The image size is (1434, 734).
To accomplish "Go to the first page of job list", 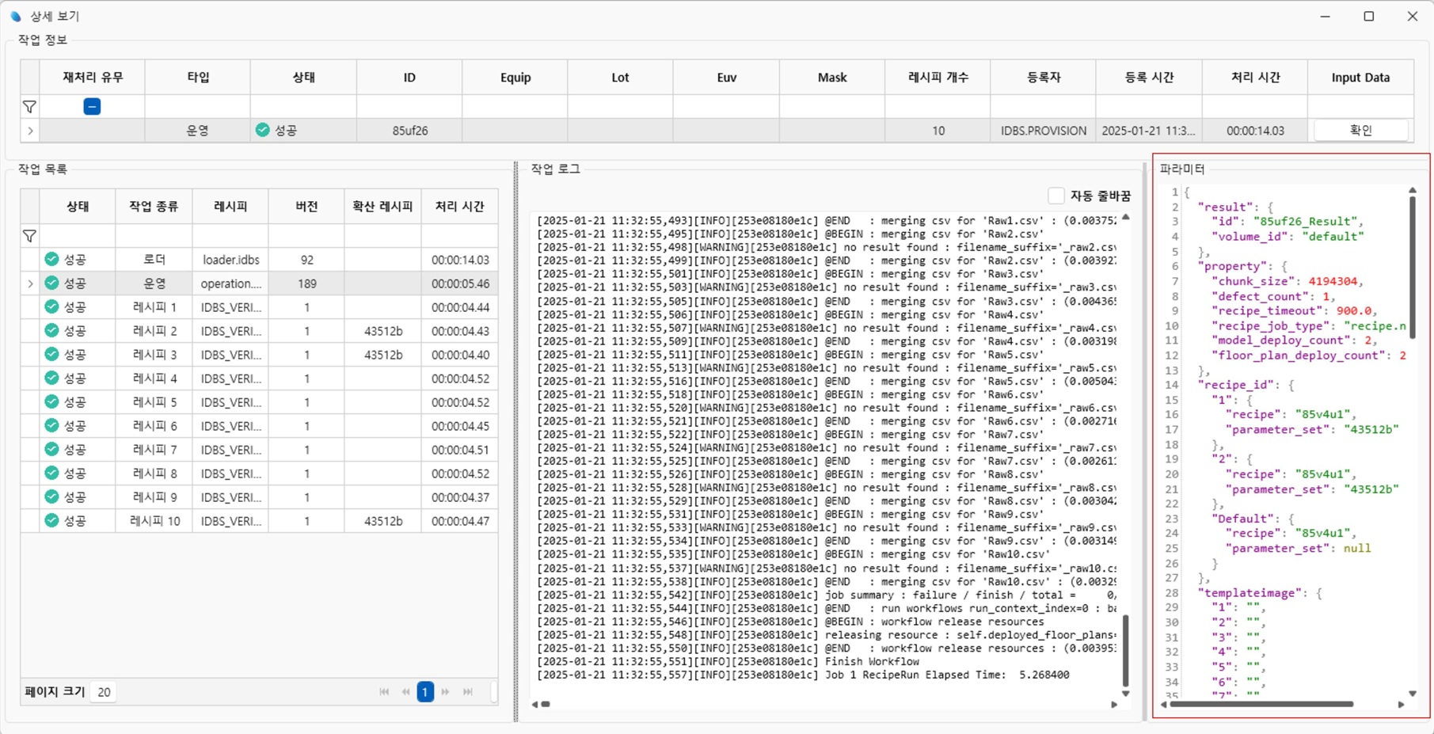I will pos(384,692).
